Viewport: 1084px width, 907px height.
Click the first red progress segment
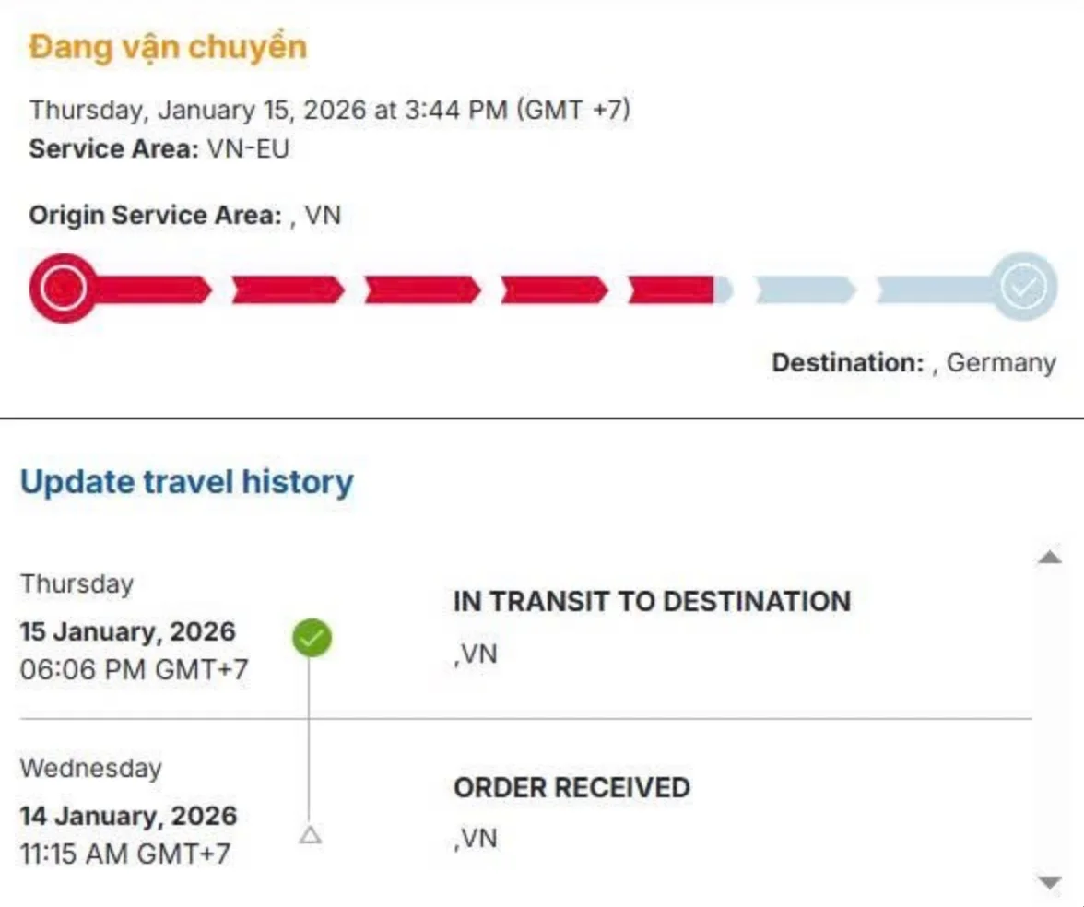[152, 289]
